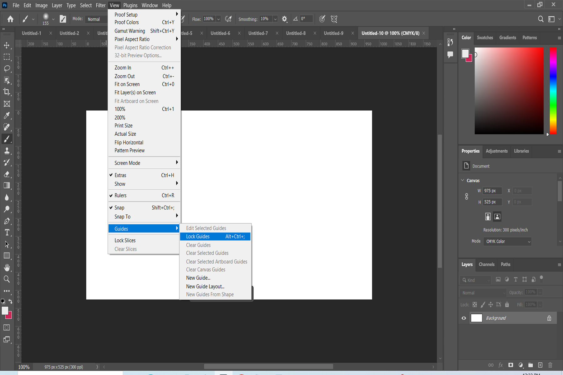
Task: Choose New Guide Layout option
Action: (205, 286)
